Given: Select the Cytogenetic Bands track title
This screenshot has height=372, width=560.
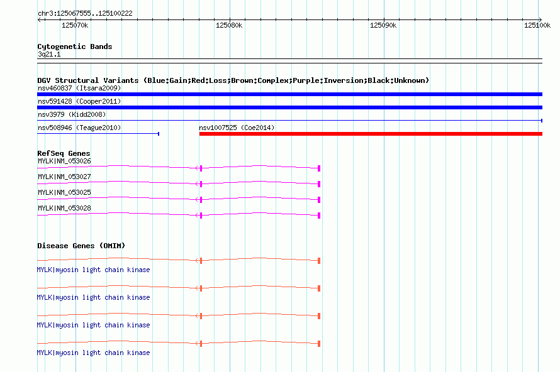Looking at the screenshot, I should (75, 46).
